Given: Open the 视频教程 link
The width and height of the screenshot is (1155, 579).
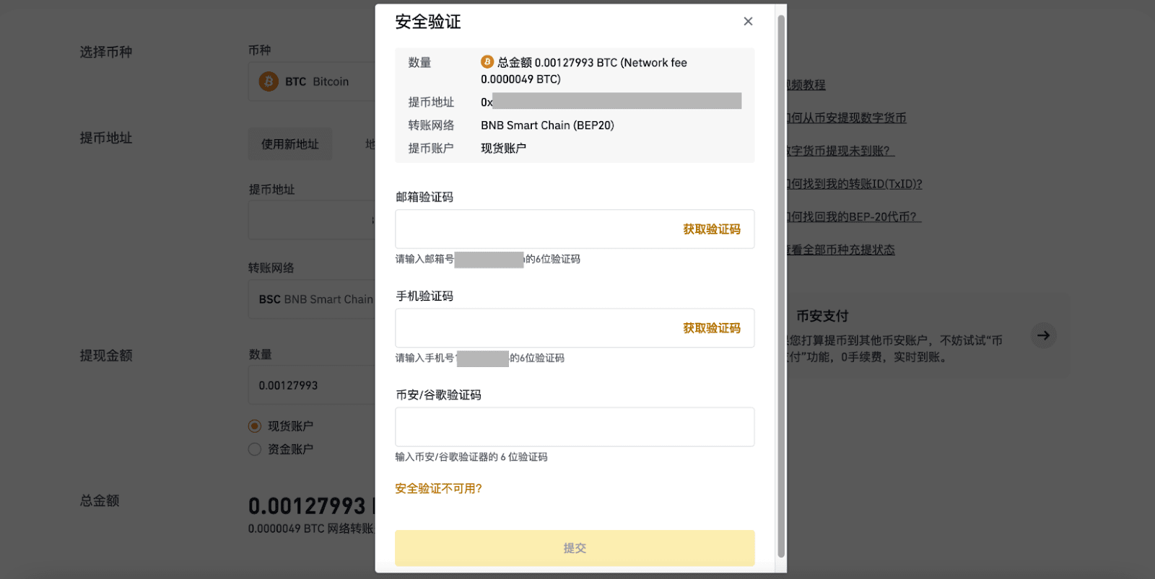Looking at the screenshot, I should click(806, 85).
